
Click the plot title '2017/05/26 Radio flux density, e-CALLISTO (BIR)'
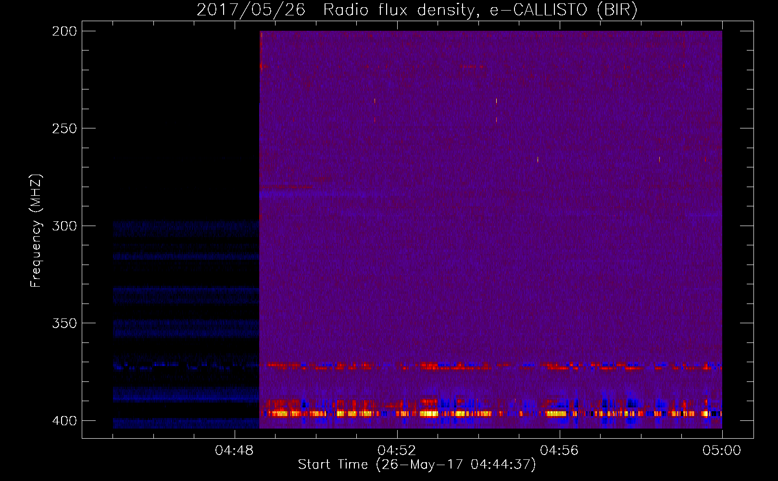coord(417,10)
